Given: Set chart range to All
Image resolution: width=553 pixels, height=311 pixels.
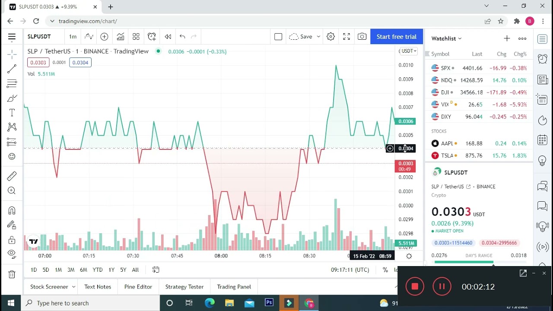Looking at the screenshot, I should point(135,270).
